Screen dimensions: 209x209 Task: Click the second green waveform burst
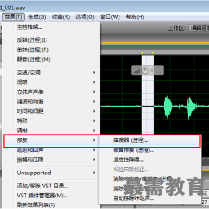point(191,108)
